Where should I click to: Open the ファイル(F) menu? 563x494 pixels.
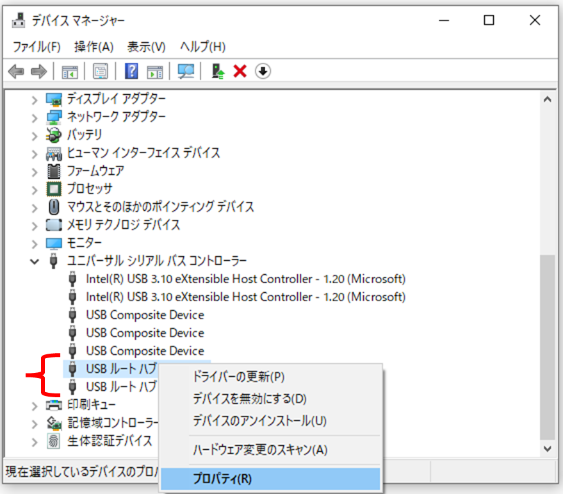pyautogui.click(x=37, y=47)
